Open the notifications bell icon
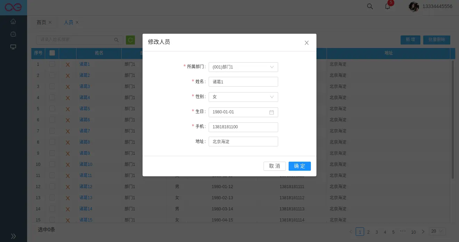459x242 pixels. click(x=387, y=6)
